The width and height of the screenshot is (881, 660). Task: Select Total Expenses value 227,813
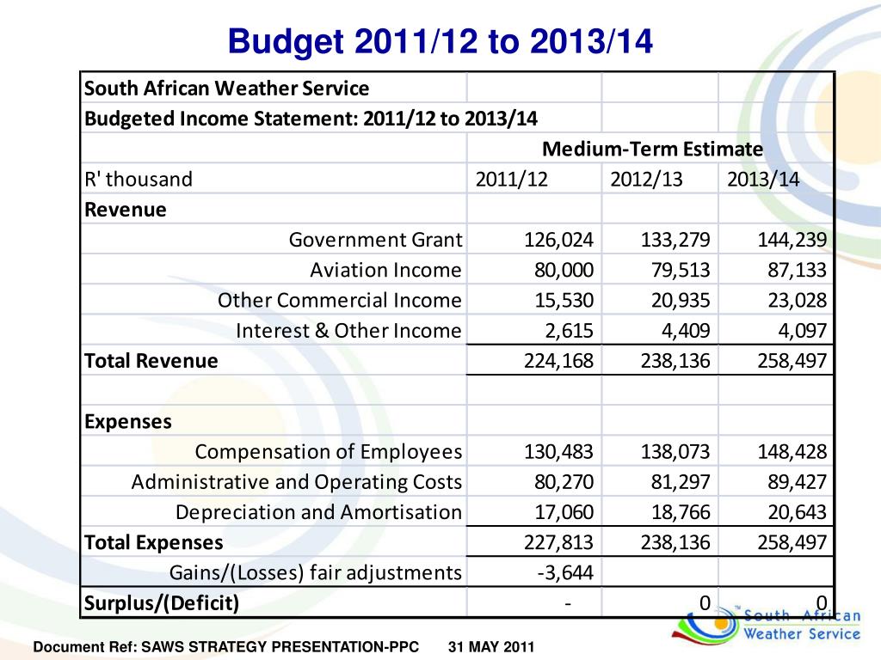[558, 543]
